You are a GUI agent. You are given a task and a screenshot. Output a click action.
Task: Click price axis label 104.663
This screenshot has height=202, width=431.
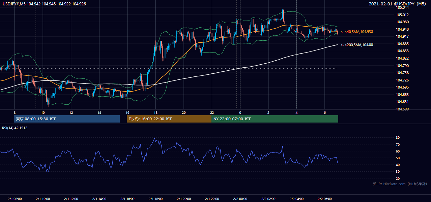click(402, 95)
